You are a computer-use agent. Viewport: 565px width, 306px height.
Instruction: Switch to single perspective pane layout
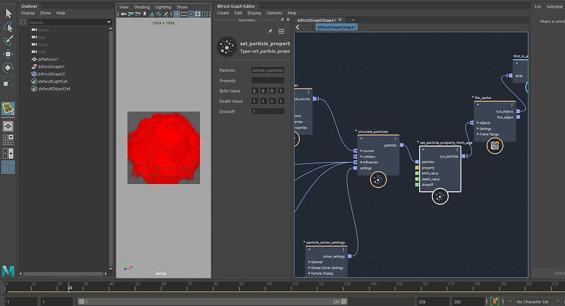[x=8, y=126]
